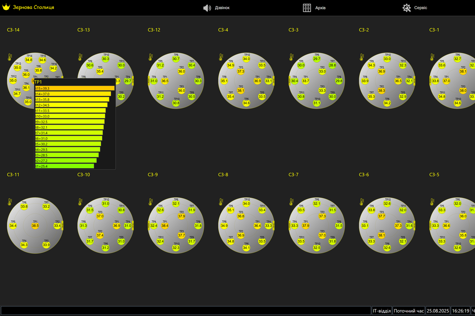This screenshot has width=475, height=316.
Task: Select sensor TP10 34.0 in silo СЗ-8
Action: coord(246,204)
